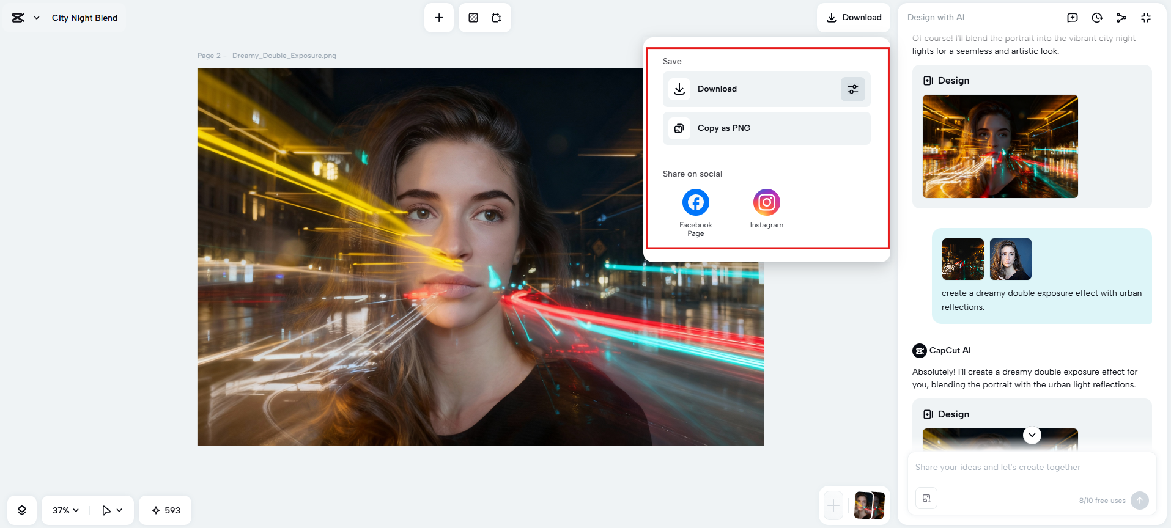Image resolution: width=1171 pixels, height=528 pixels.
Task: Open the AI chat history icon
Action: tap(1097, 18)
